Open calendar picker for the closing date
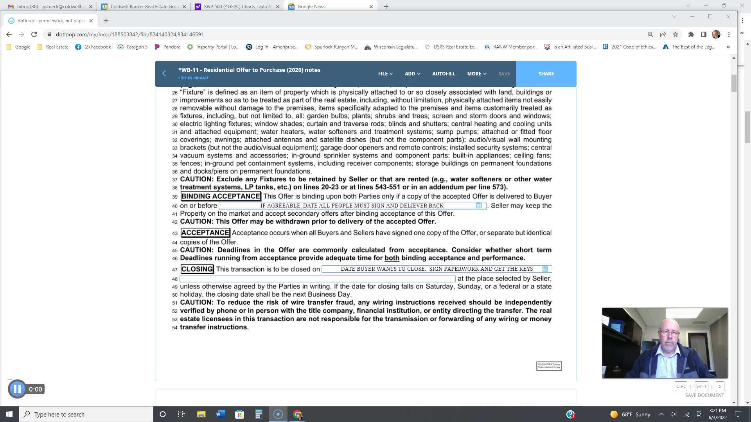This screenshot has width=751, height=422. tap(545, 269)
